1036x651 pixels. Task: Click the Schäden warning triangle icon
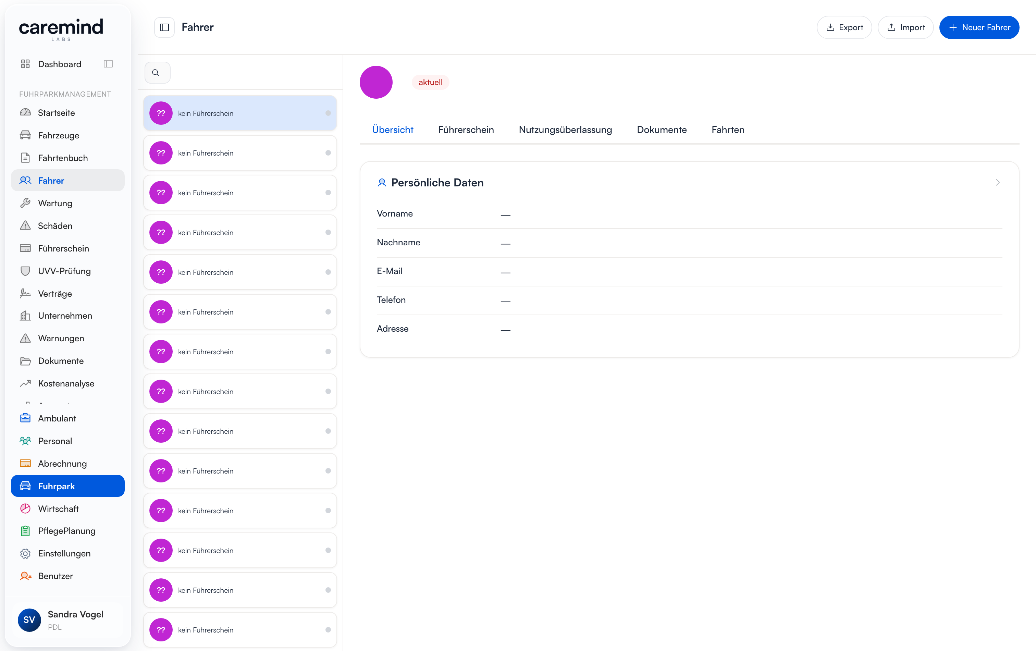point(25,226)
